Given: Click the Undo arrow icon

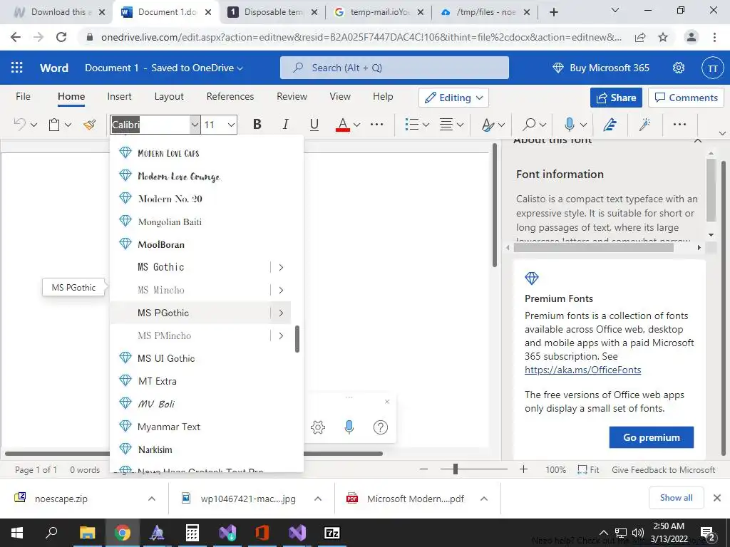Looking at the screenshot, I should point(19,124).
